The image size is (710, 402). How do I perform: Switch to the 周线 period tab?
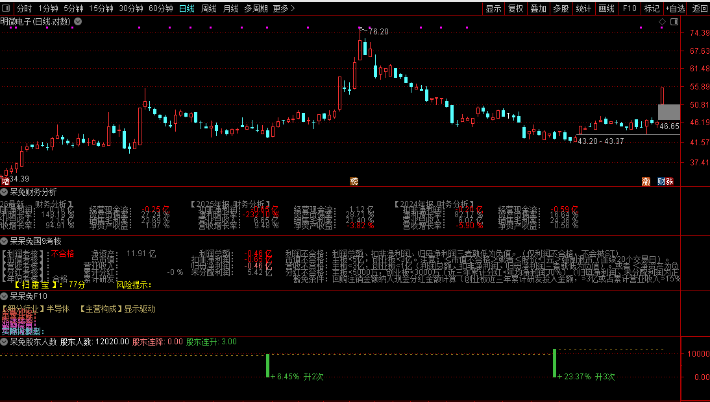point(209,8)
